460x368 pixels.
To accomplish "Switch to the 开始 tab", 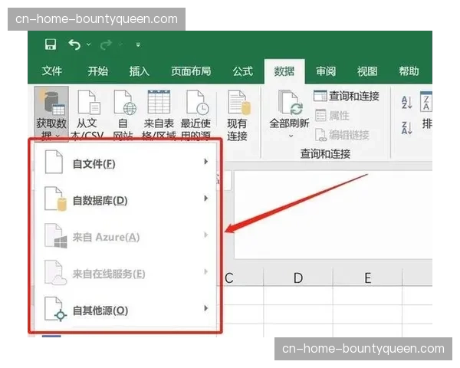I will pyautogui.click(x=97, y=71).
